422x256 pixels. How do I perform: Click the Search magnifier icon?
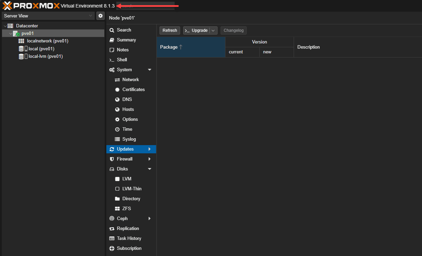(x=112, y=30)
